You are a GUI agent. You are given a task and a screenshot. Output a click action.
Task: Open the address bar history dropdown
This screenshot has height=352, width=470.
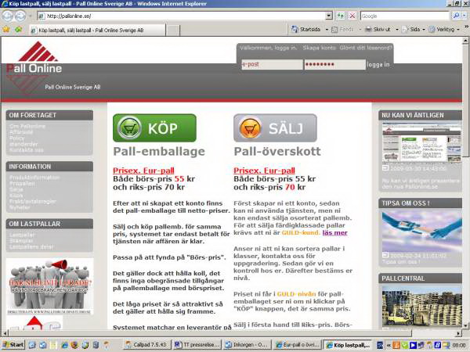coord(329,16)
